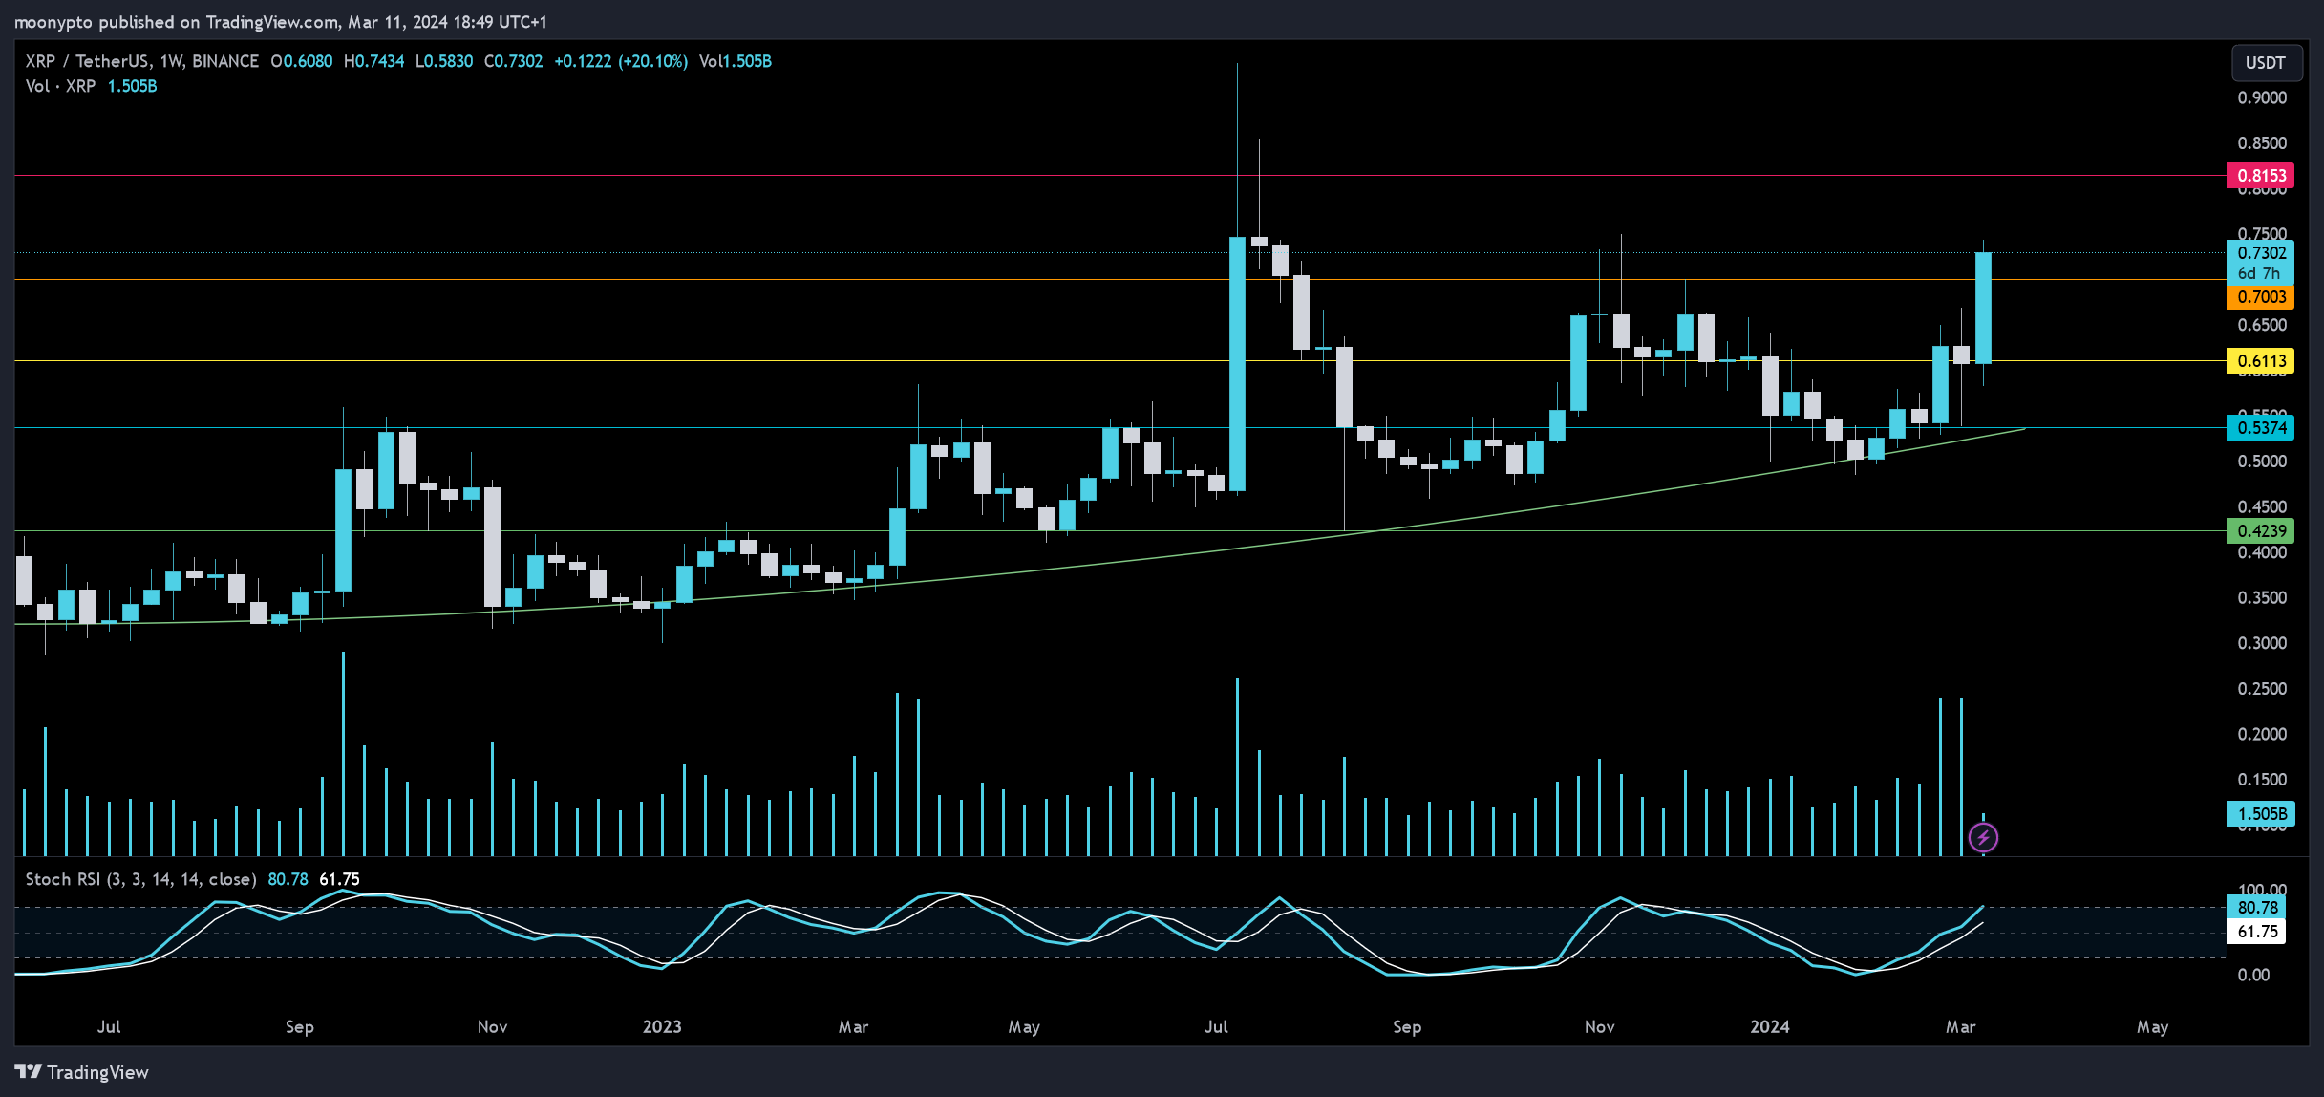Open the USDT currency selector
The width and height of the screenshot is (2324, 1097).
(x=2265, y=62)
